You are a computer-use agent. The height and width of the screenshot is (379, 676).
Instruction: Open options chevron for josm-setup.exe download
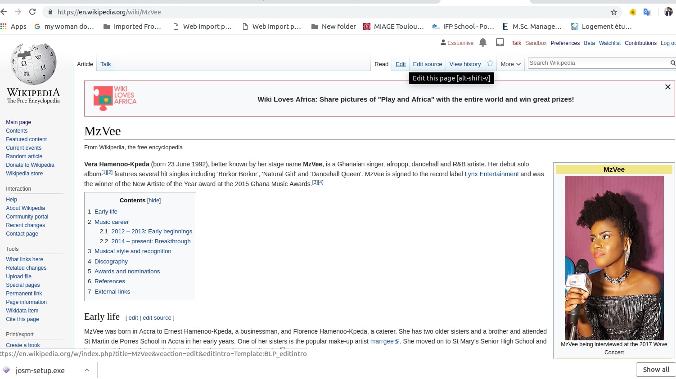click(x=87, y=370)
